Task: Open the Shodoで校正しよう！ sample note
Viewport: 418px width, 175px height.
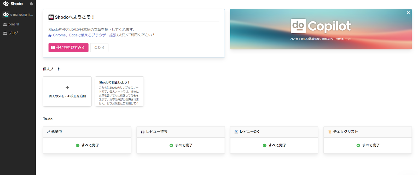Action: click(x=119, y=91)
